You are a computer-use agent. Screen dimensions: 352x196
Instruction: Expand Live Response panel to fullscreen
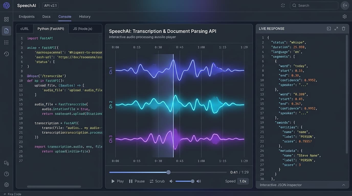click(x=336, y=29)
